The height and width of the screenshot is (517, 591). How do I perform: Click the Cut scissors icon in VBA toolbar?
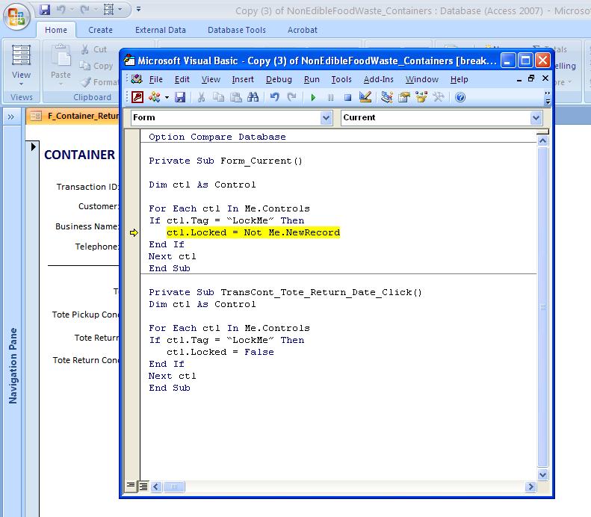201,98
